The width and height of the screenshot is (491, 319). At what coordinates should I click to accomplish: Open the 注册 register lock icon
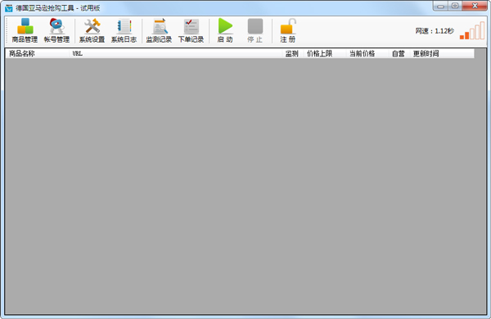point(288,30)
